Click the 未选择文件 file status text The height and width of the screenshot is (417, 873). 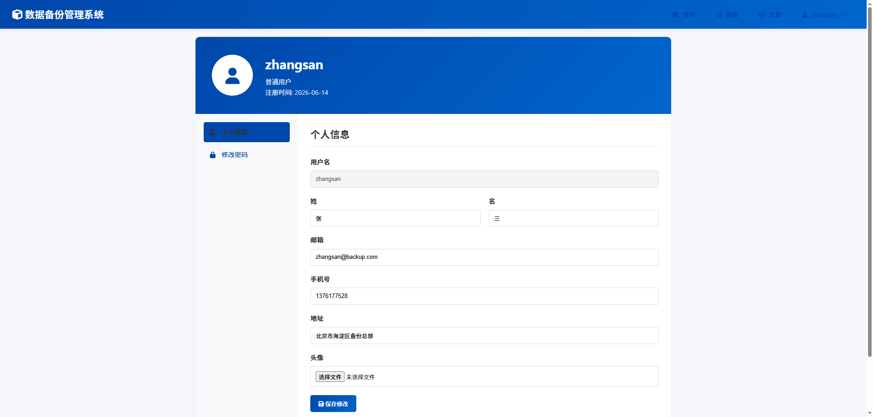[x=360, y=377]
